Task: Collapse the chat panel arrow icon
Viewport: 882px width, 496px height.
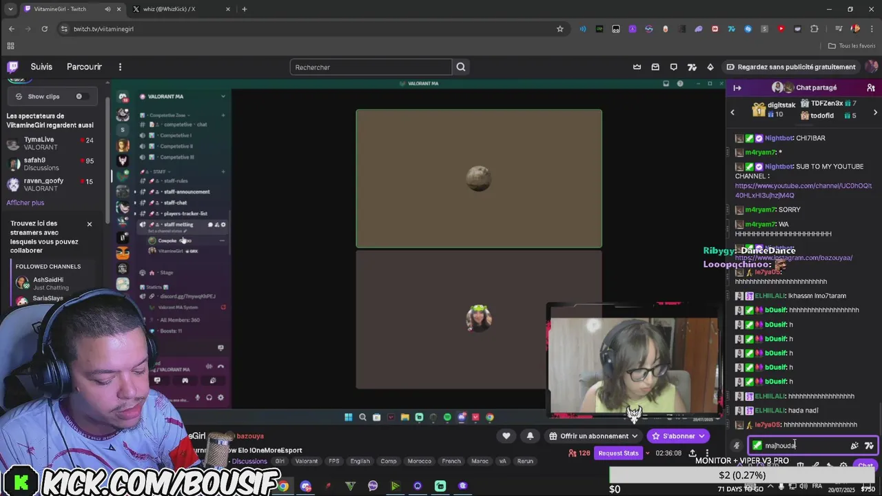Action: 737,87
